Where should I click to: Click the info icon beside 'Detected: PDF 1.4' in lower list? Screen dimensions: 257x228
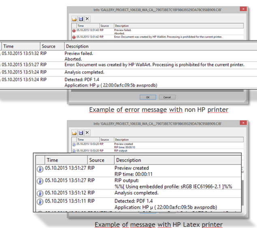40,202
